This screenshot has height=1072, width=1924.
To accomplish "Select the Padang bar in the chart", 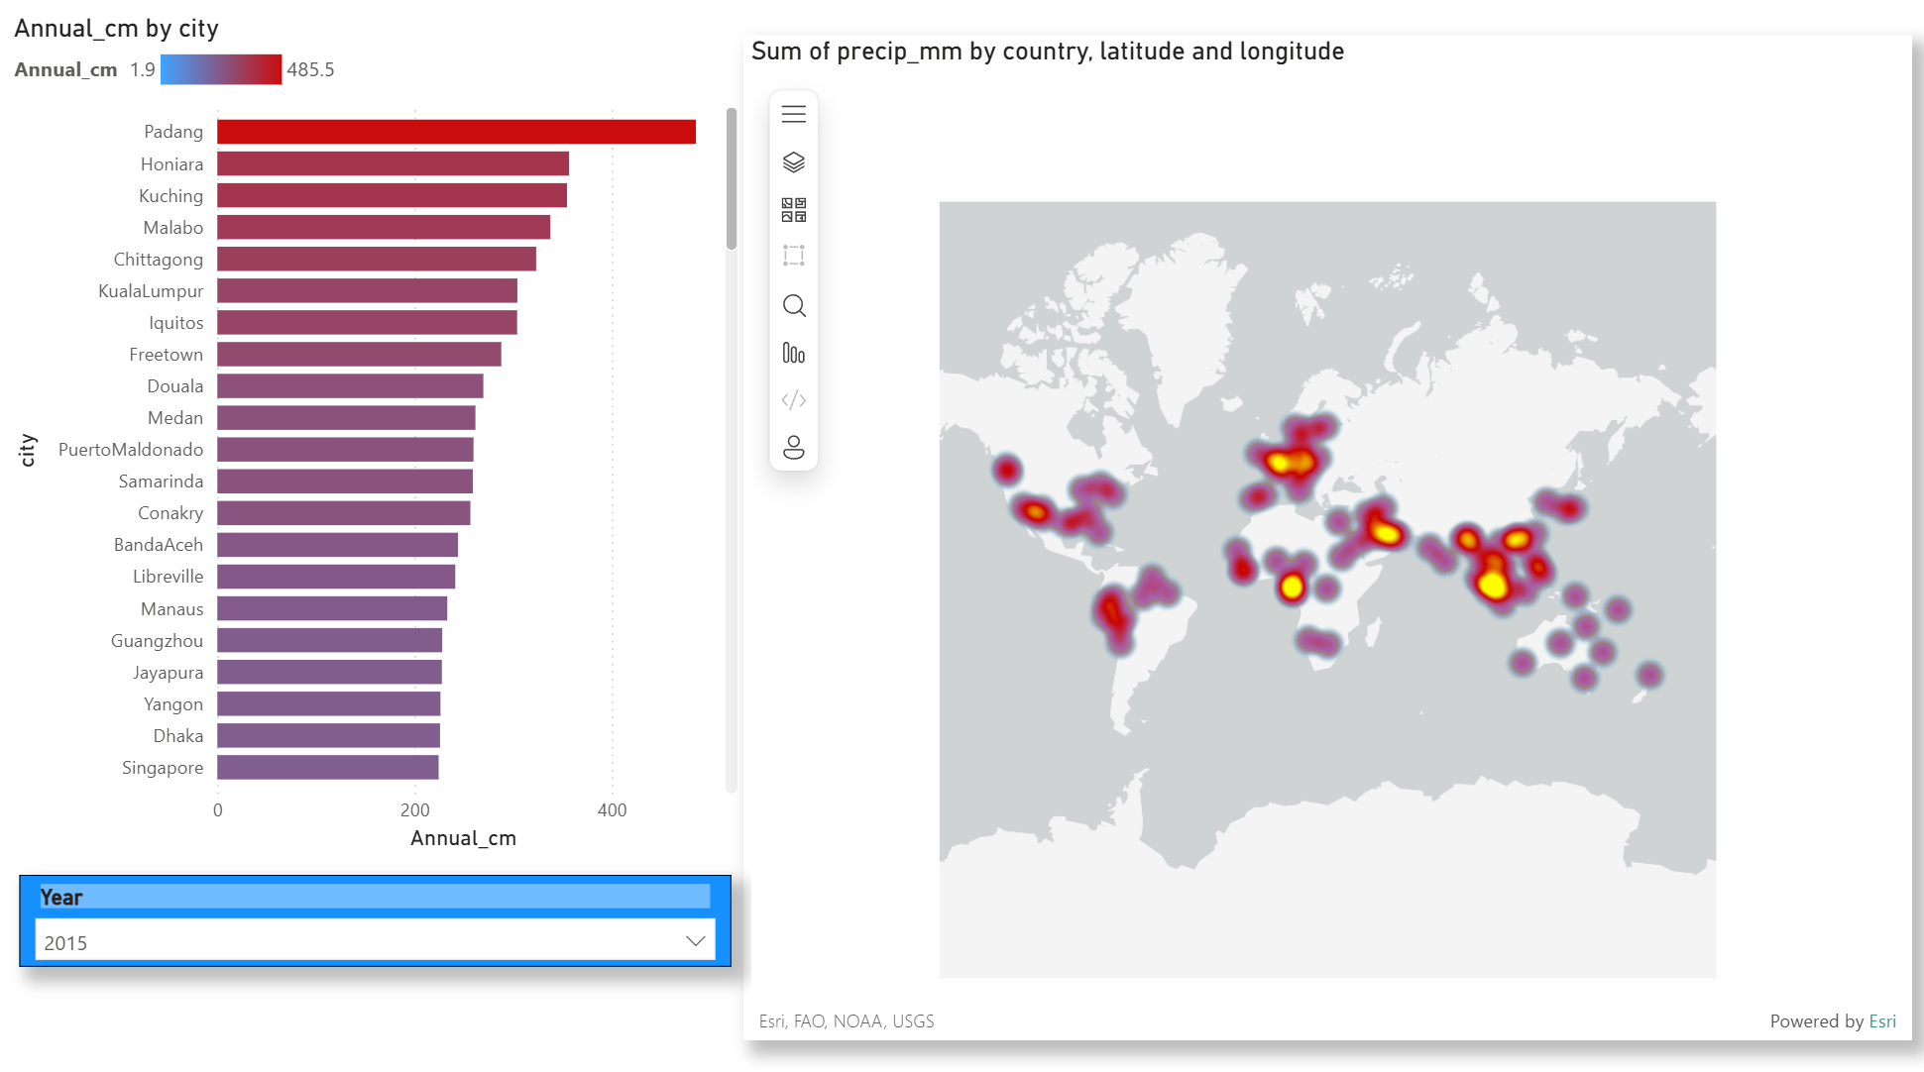I will click(456, 132).
